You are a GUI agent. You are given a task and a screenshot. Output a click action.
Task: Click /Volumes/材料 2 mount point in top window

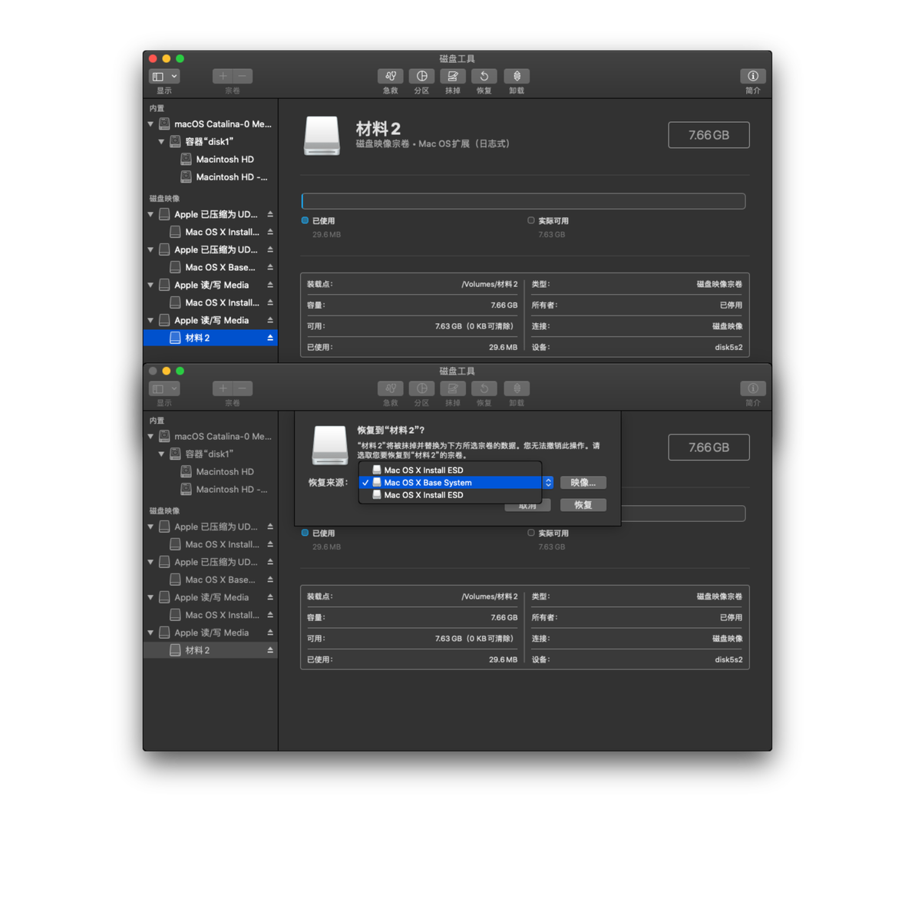[x=489, y=284]
